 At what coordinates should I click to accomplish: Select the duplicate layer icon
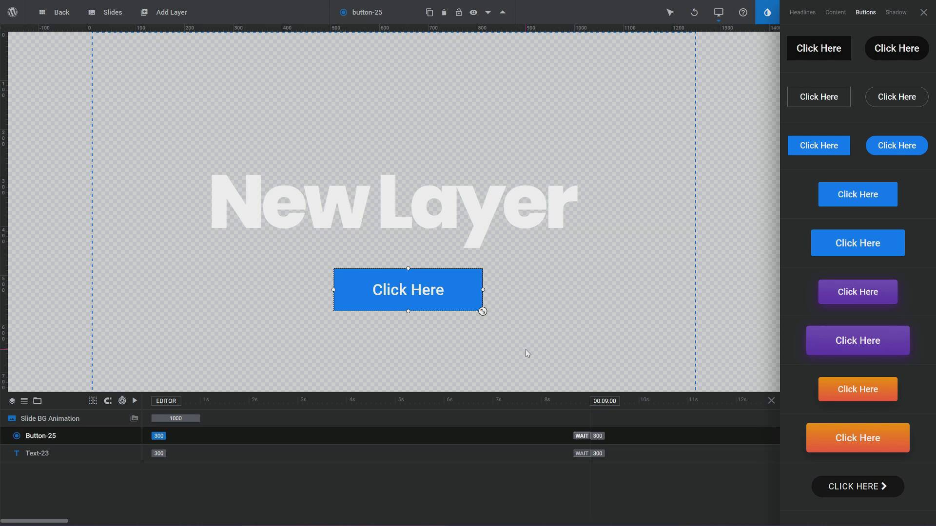[x=429, y=12]
